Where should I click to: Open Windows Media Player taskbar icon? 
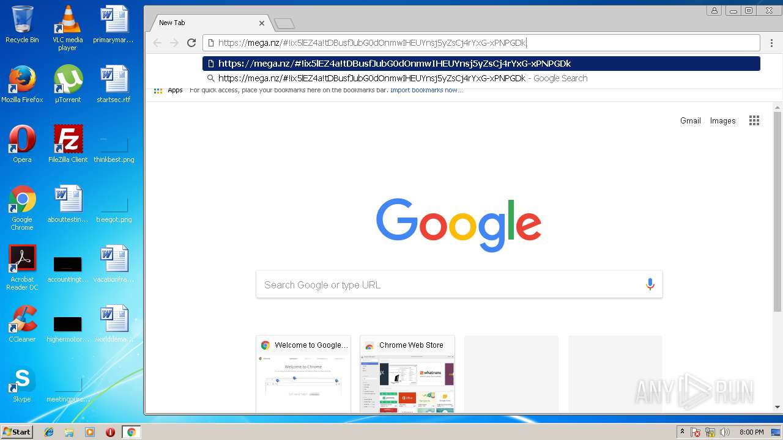coord(90,432)
